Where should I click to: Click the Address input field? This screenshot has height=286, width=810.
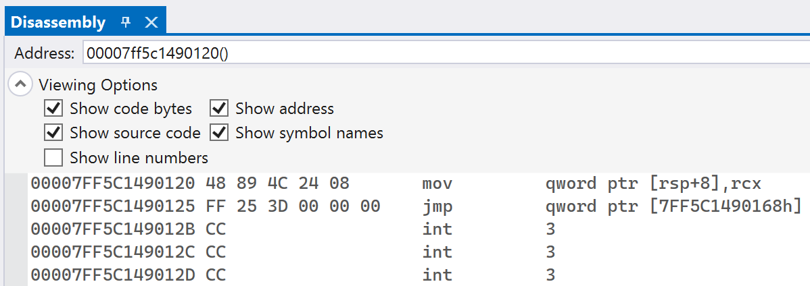(x=446, y=53)
